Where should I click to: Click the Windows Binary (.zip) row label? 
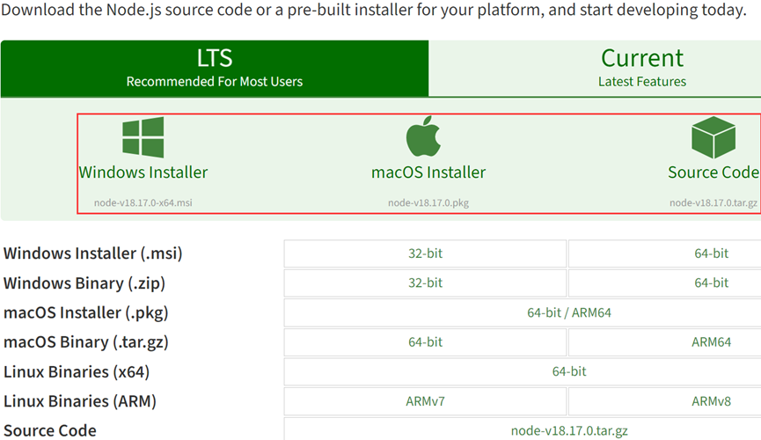(x=84, y=283)
